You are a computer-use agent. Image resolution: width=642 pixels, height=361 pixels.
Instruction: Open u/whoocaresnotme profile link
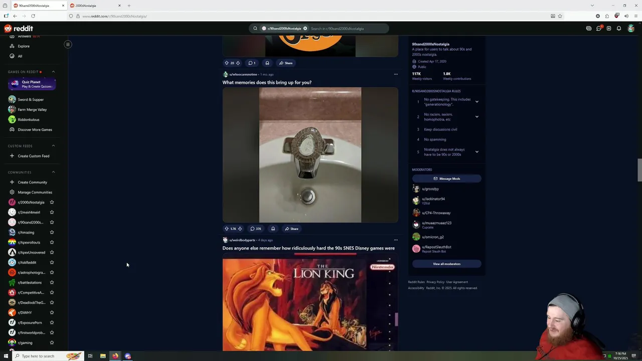click(x=243, y=74)
